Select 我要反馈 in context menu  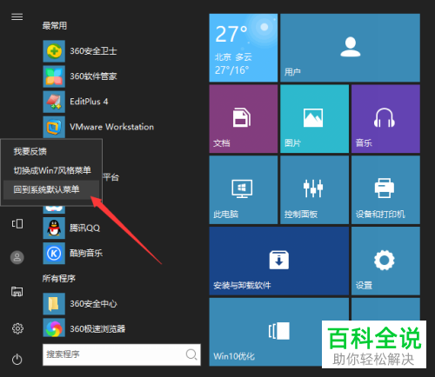point(51,151)
